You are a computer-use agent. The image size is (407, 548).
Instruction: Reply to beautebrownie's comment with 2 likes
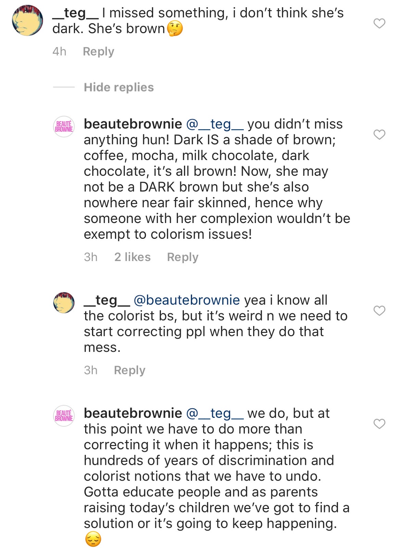pos(182,257)
